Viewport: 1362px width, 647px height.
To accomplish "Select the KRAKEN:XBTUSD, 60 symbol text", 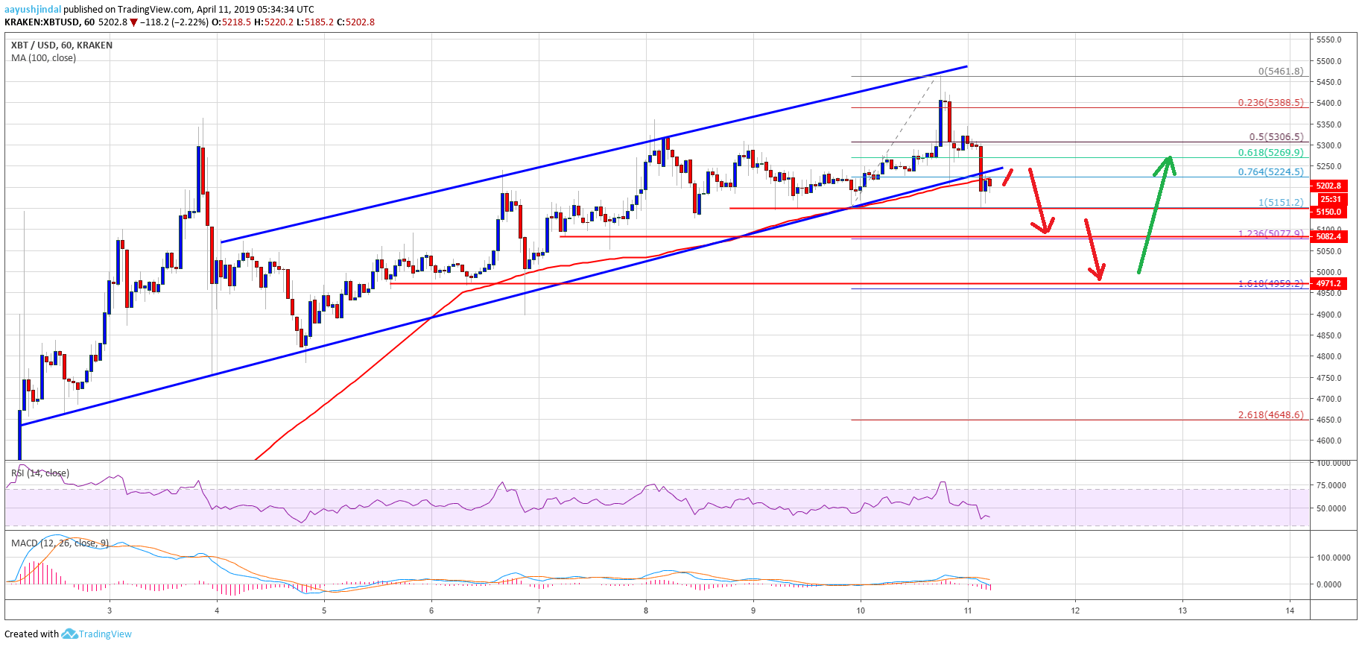I will click(x=49, y=22).
